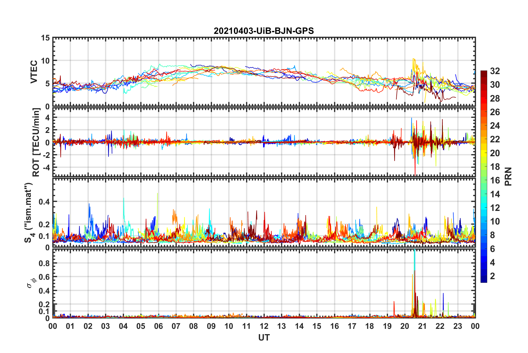Viewport: 528px width, 353px height.
Task: Click the ROT tick label -4
Action: [47, 167]
